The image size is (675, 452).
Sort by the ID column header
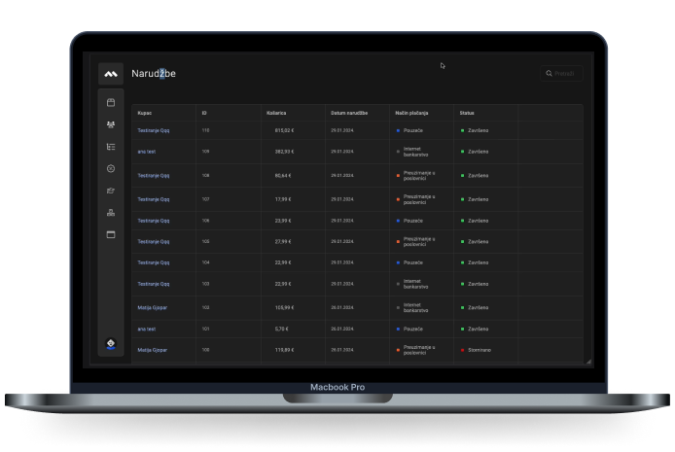pos(204,113)
